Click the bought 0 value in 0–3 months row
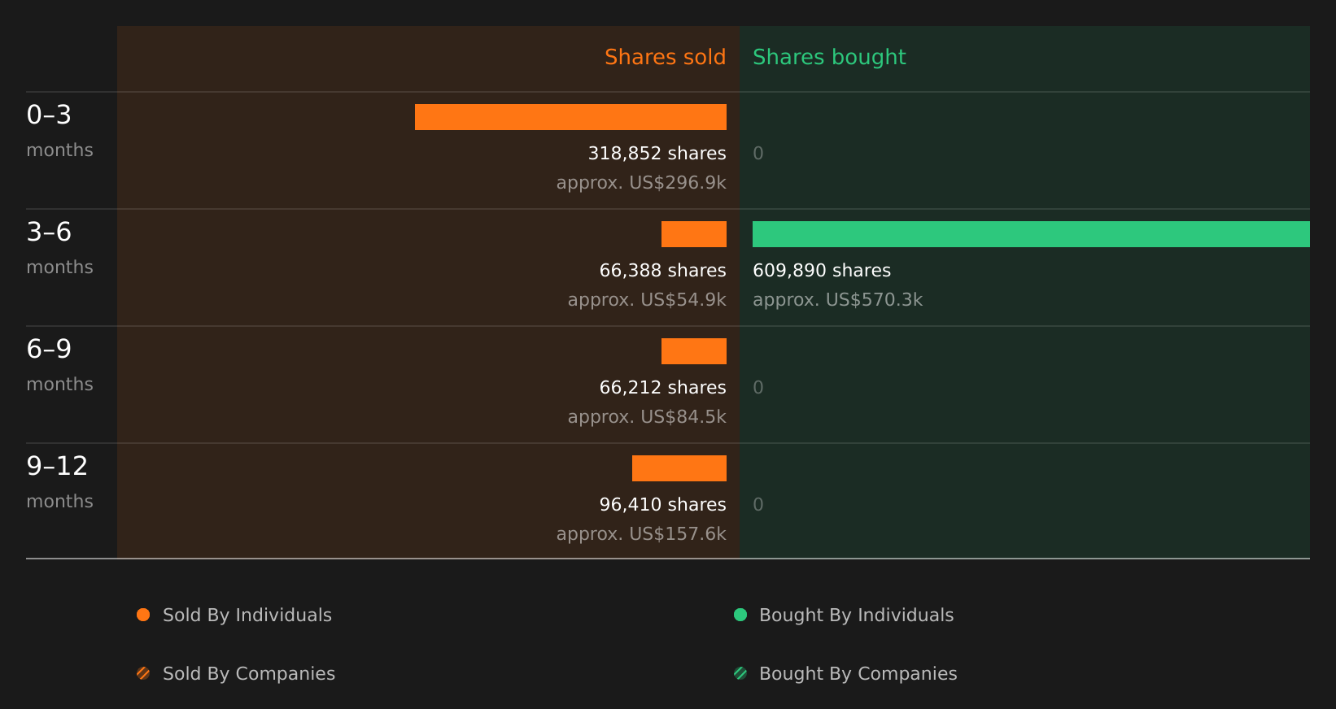 pos(758,154)
